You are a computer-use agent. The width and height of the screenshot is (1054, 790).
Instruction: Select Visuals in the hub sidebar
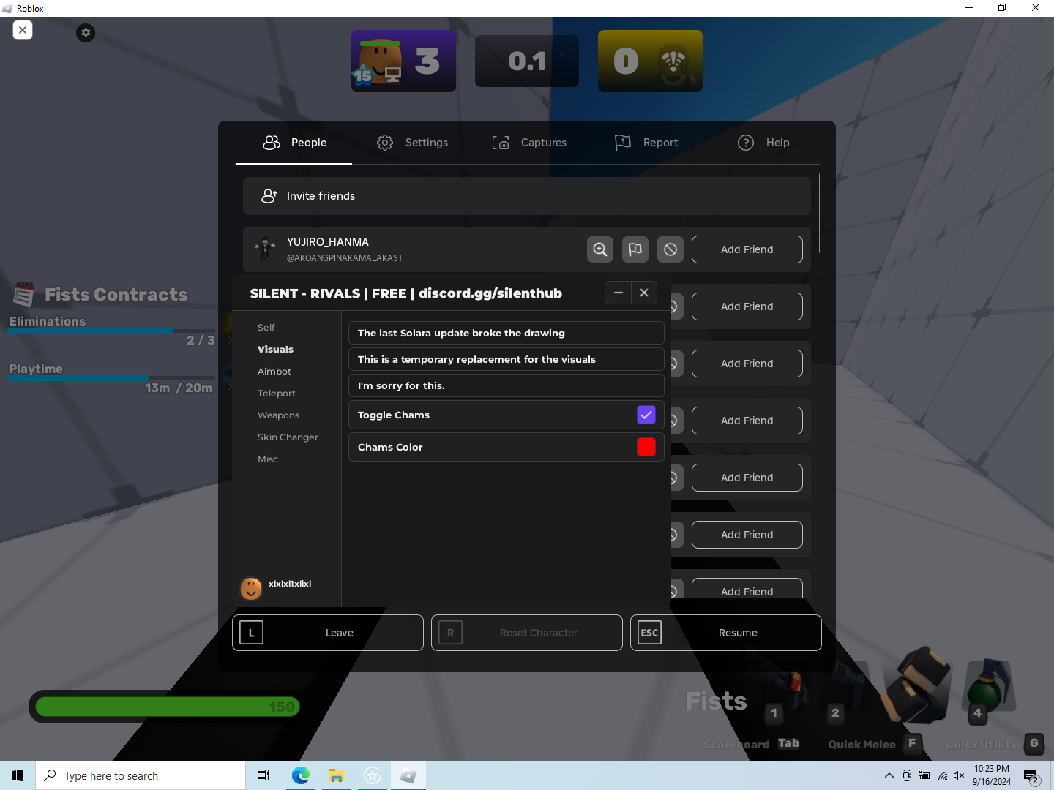tap(275, 350)
